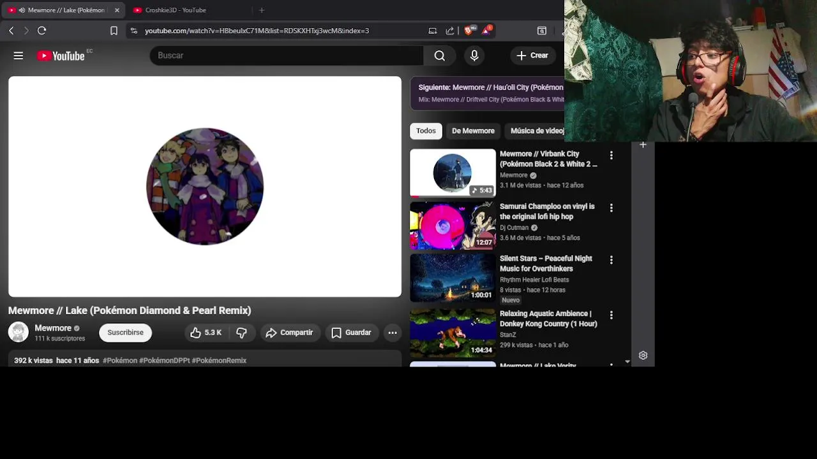The height and width of the screenshot is (459, 817).
Task: Select the Todos filter chip
Action: pyautogui.click(x=426, y=131)
